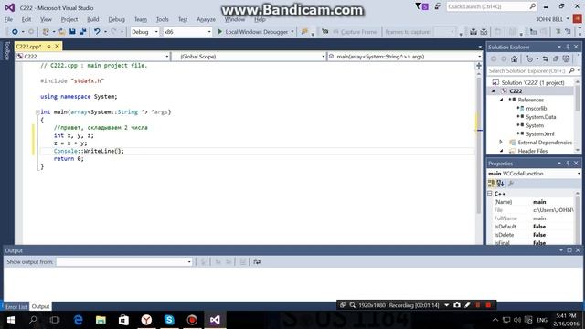The width and height of the screenshot is (585, 329).
Task: Open the Undo history dropdown arrow
Action: point(105,32)
